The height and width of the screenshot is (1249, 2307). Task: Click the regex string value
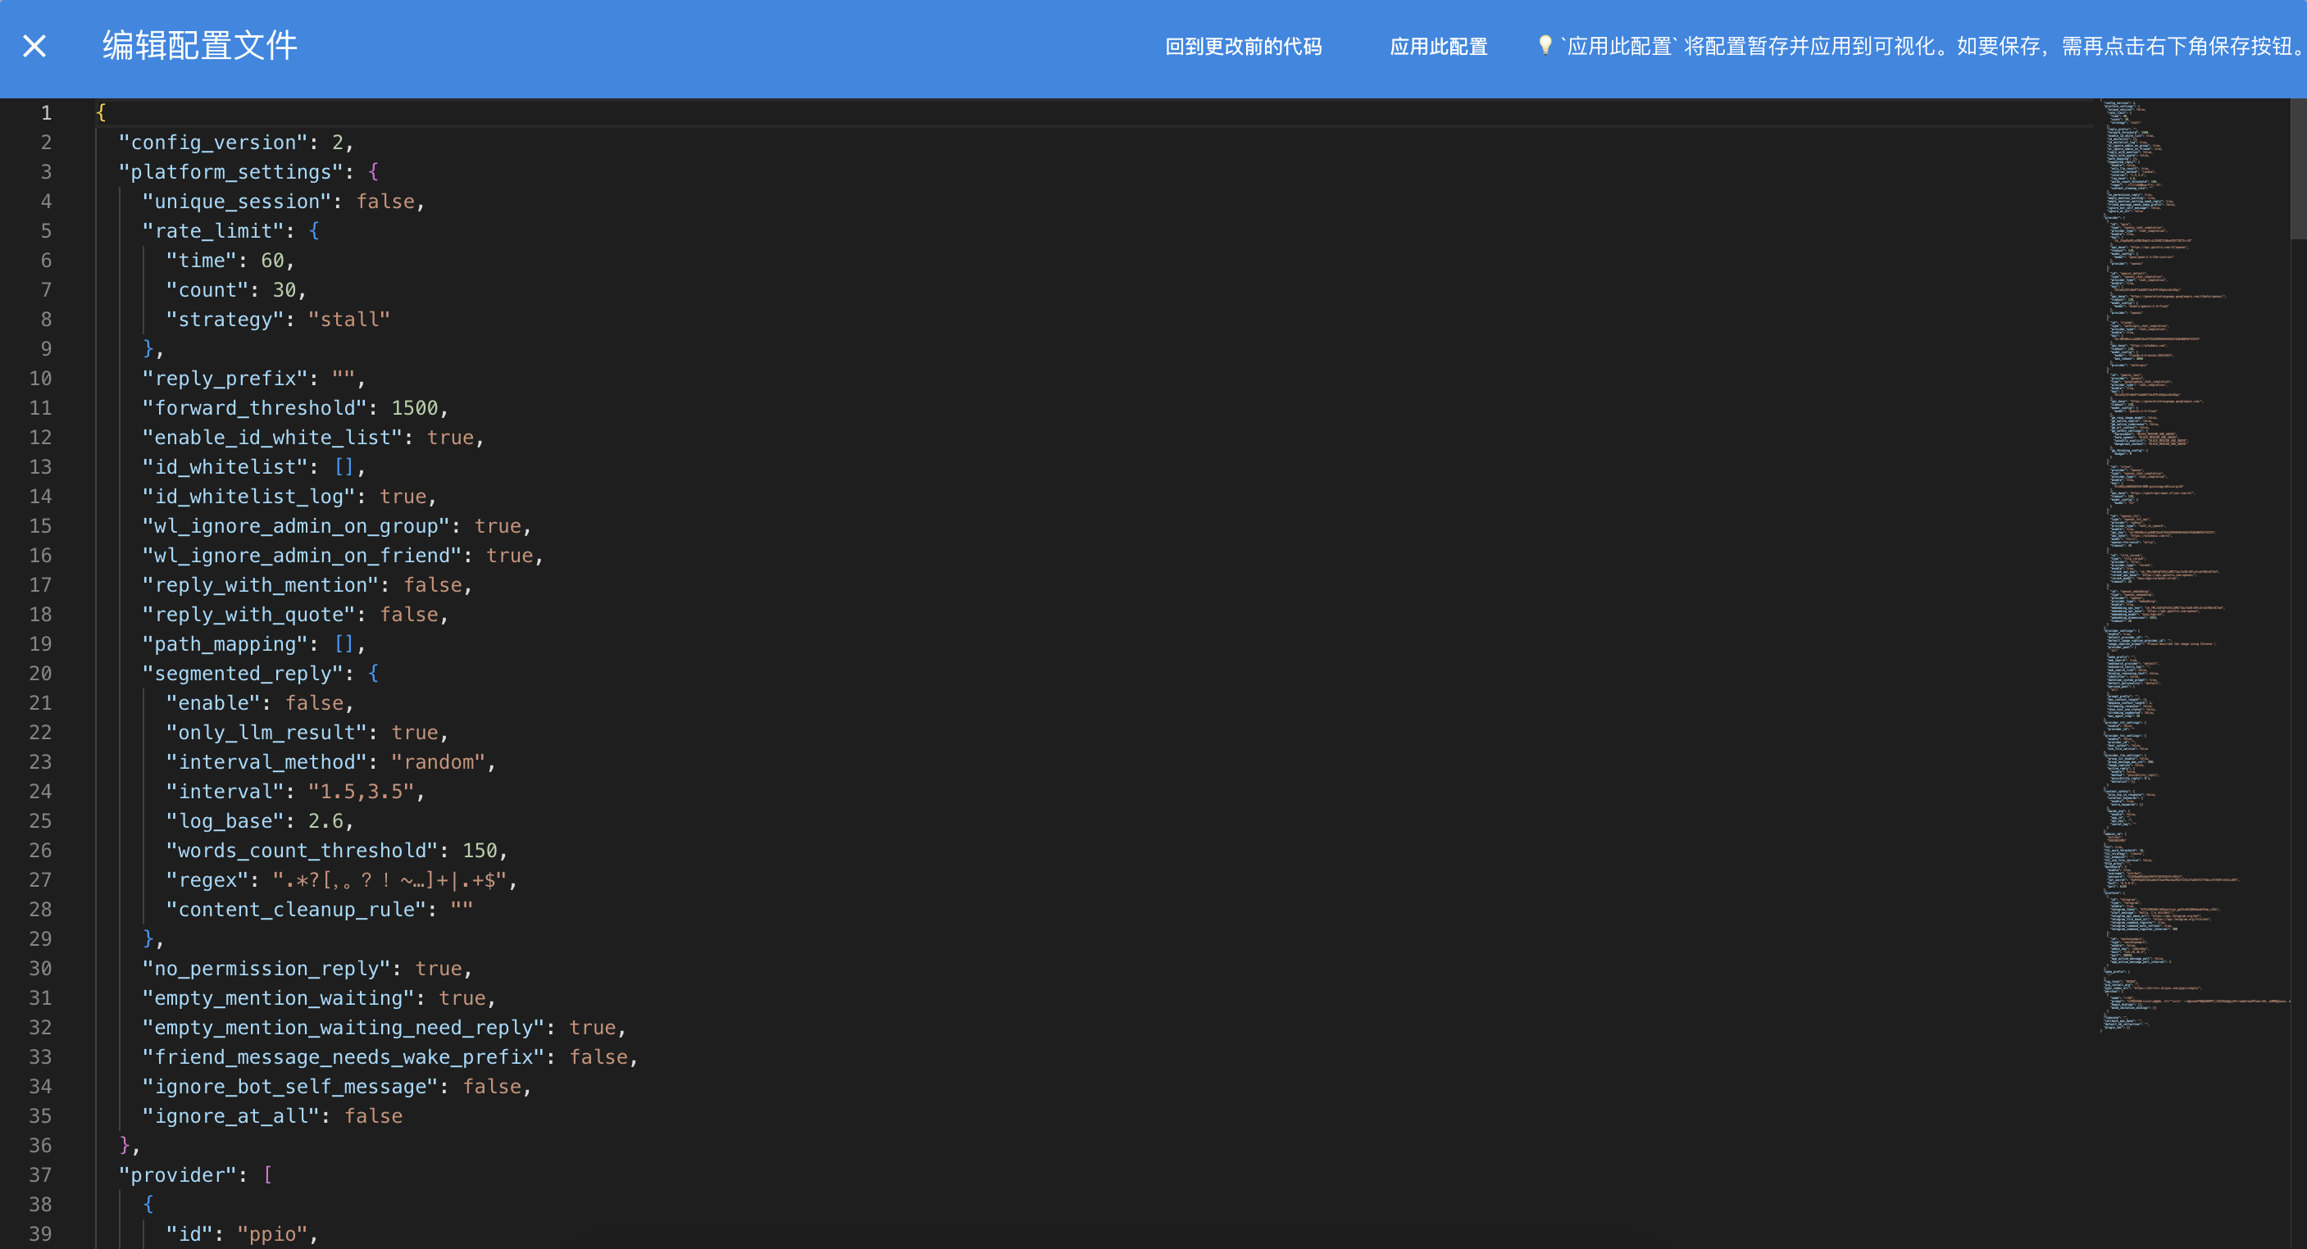[x=389, y=880]
